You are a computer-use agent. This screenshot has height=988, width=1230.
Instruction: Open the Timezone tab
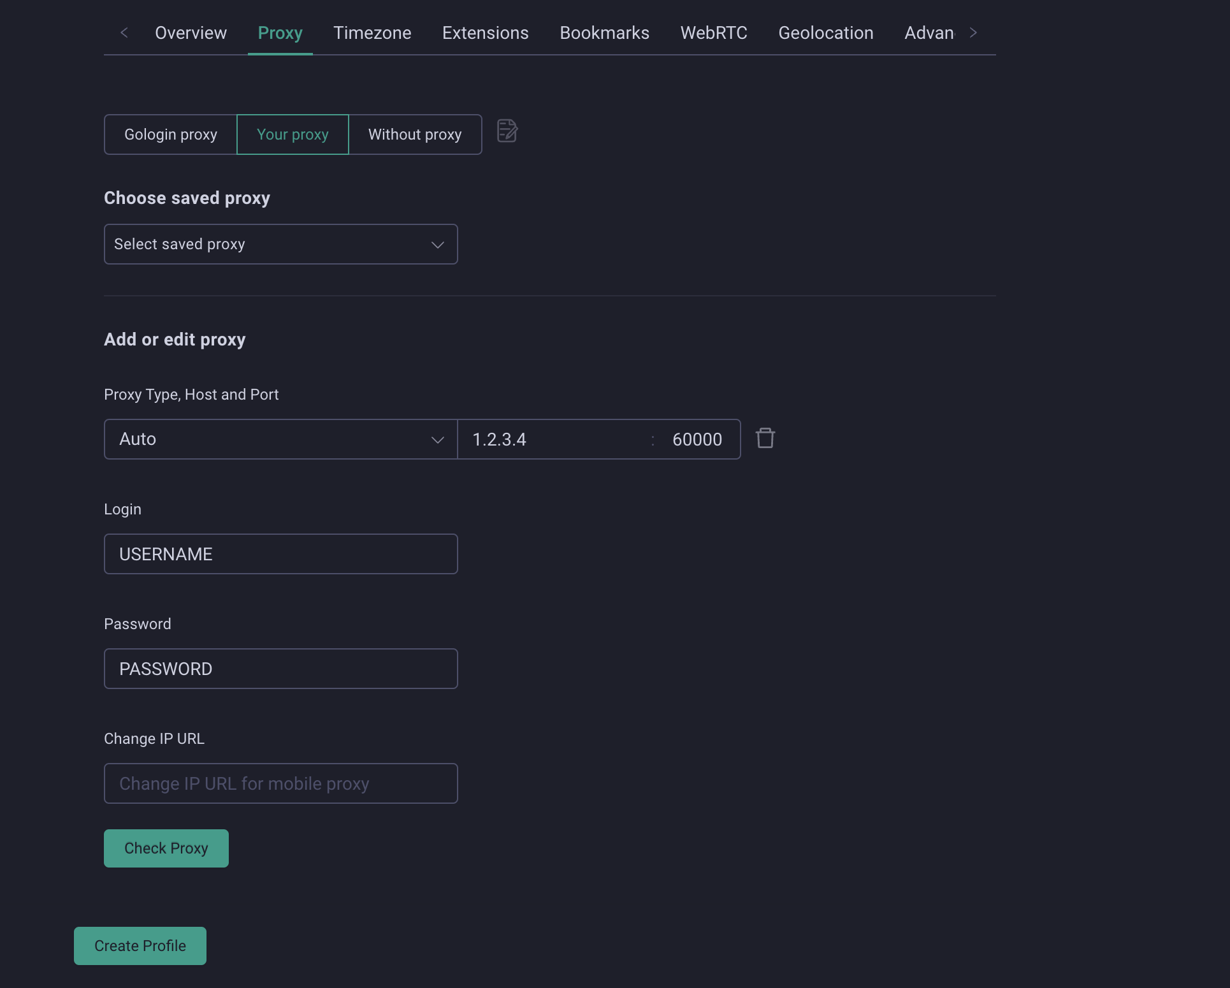(x=372, y=33)
